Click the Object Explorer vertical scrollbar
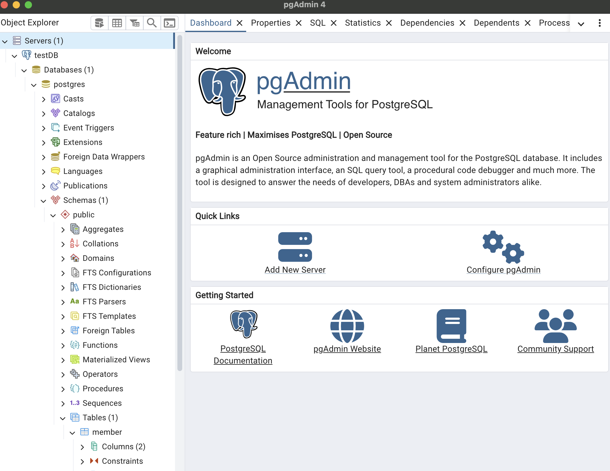This screenshot has height=471, width=610. pos(180,202)
